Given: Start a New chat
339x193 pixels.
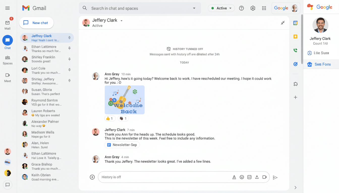Looking at the screenshot, I should 36,23.
